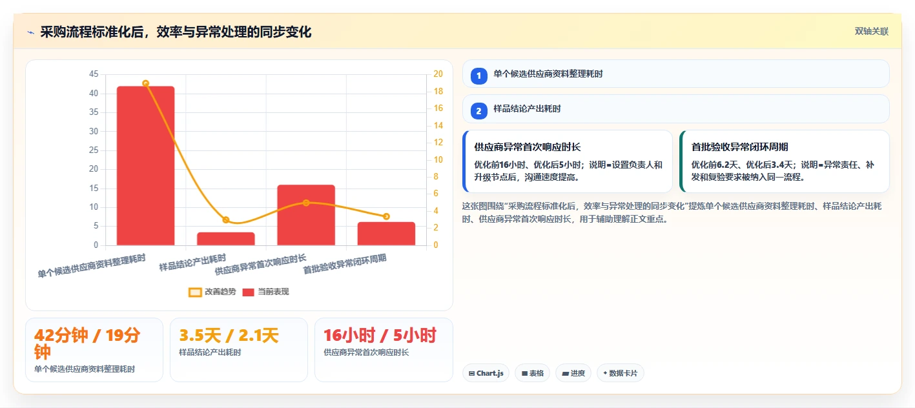Click the x-axis label 供应商异常首次响应时长
Screen dimensions: 915x408
pos(261,265)
